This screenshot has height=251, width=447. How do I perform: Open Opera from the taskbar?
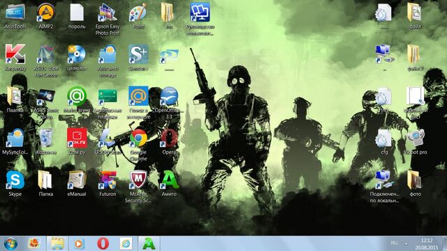coord(103,243)
